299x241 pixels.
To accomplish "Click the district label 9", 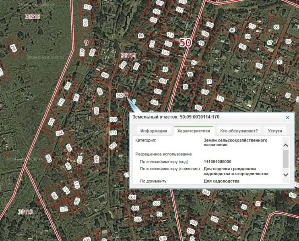I will [x=87, y=43].
